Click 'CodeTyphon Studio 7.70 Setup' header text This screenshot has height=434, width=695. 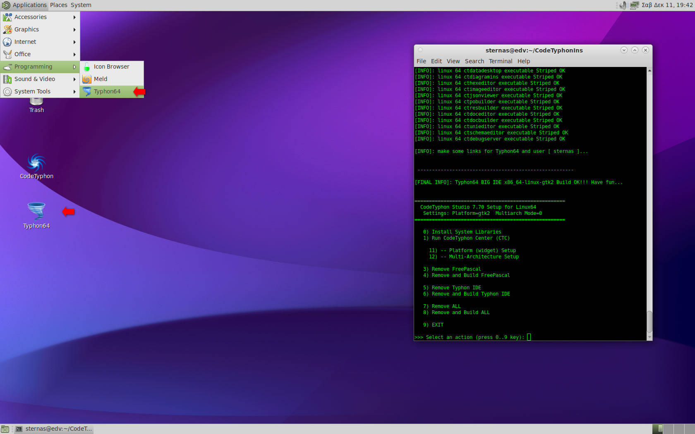[x=478, y=207]
